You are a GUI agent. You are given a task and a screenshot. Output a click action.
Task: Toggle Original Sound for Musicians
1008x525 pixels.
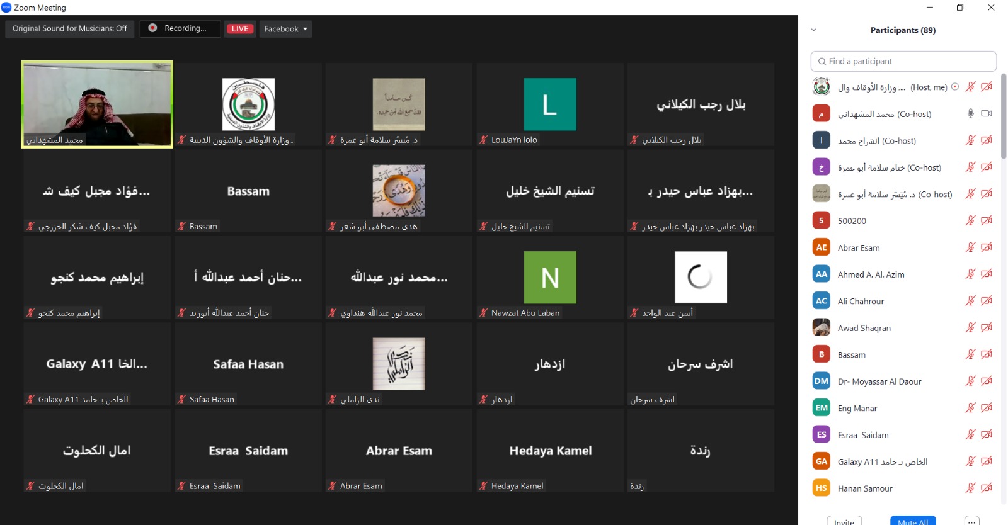[70, 29]
